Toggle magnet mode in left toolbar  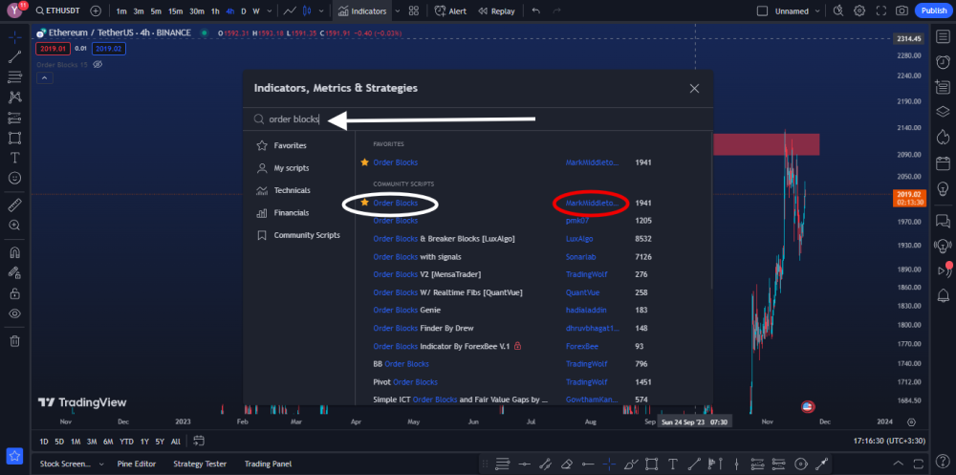pos(14,253)
